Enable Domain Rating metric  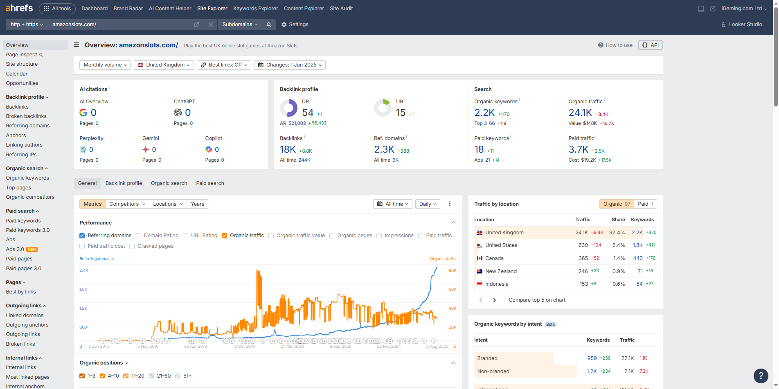pos(138,236)
